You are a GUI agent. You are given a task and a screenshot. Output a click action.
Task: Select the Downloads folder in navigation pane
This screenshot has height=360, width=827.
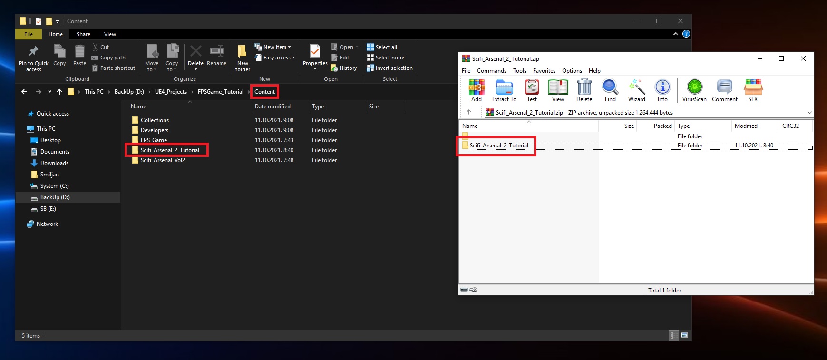coord(54,163)
